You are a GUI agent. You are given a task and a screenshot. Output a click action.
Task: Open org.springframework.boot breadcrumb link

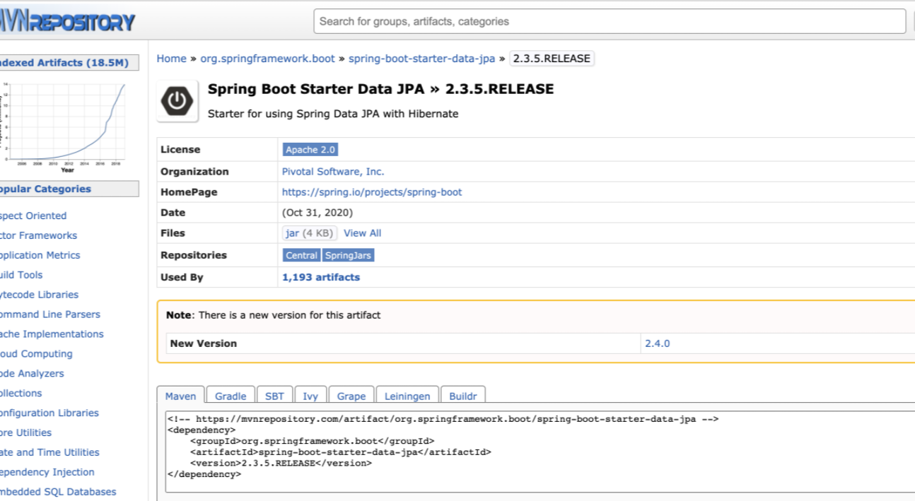pyautogui.click(x=267, y=59)
